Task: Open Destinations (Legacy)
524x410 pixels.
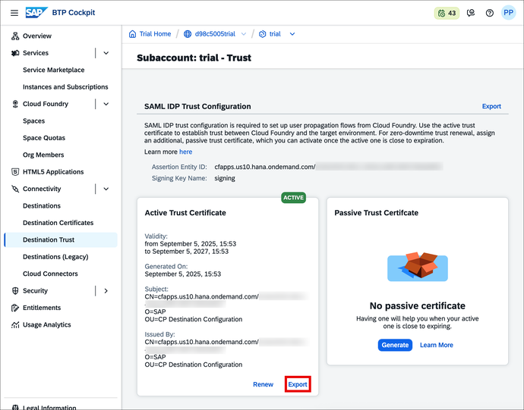Action: (x=55, y=257)
